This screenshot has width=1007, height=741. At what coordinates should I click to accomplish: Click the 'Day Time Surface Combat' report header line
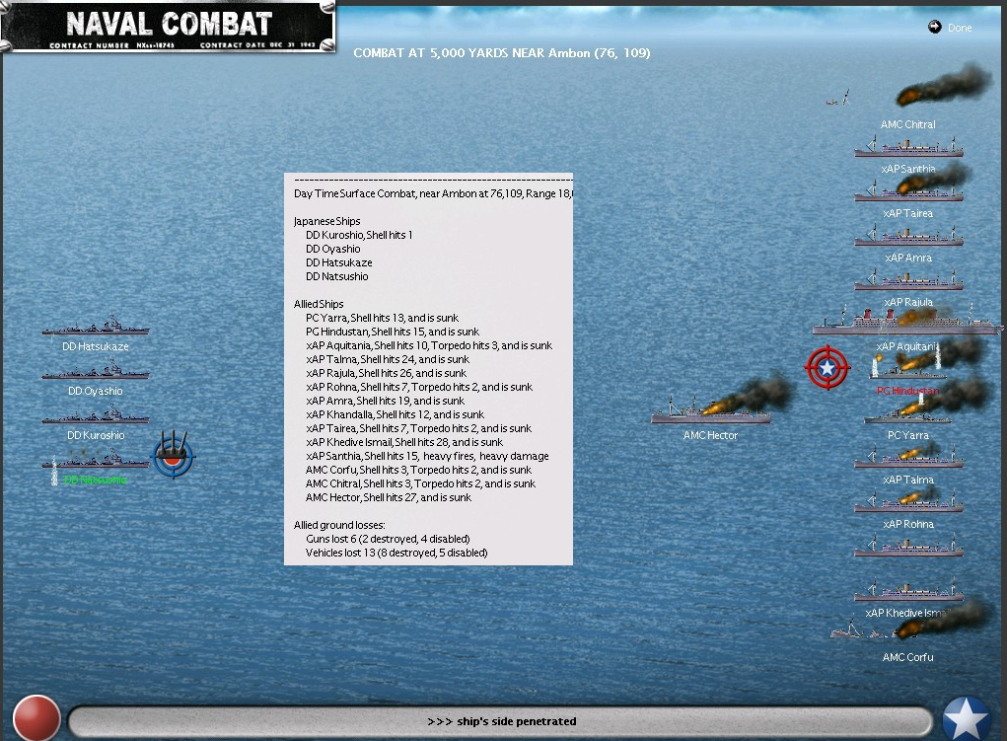433,193
